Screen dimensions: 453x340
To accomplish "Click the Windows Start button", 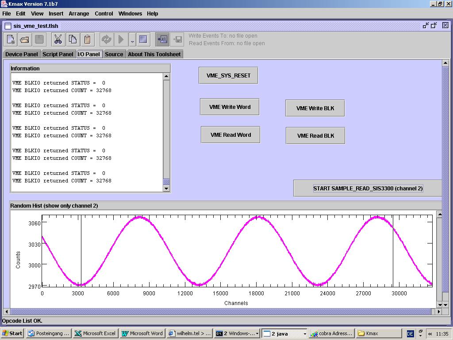I will [12, 333].
